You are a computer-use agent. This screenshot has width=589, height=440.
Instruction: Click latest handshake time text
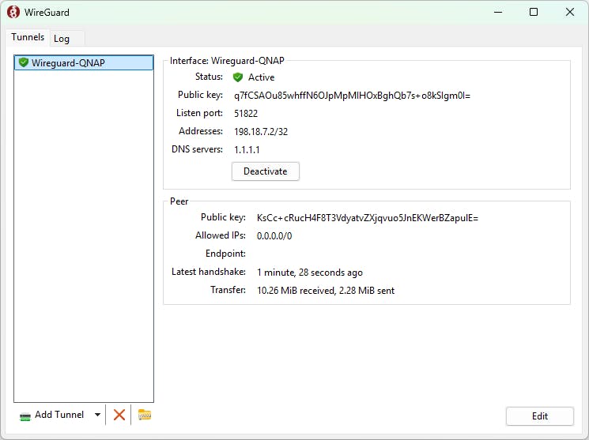pyautogui.click(x=310, y=273)
